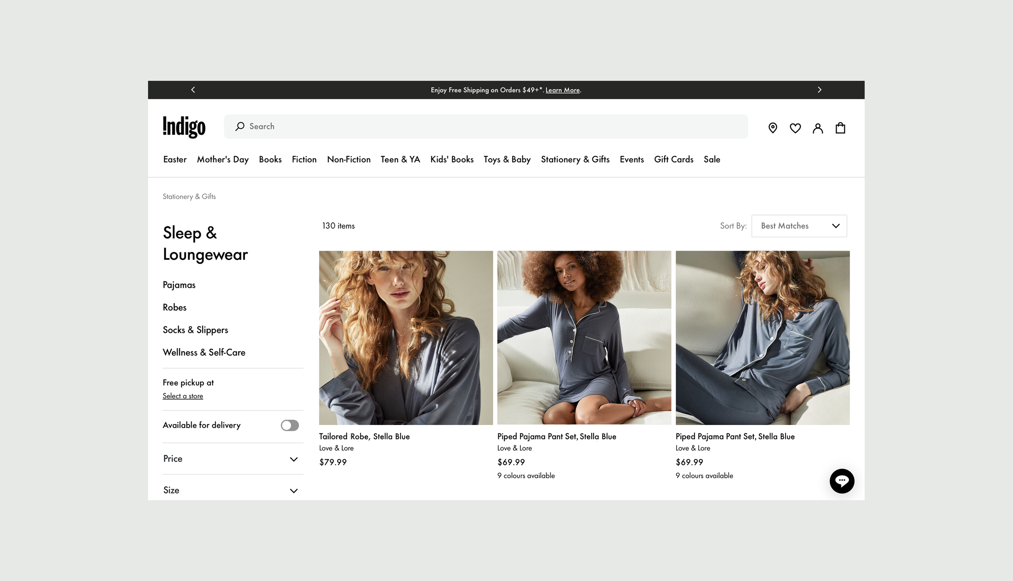Open the wishlist heart icon
This screenshot has height=581, width=1013.
[x=795, y=128]
